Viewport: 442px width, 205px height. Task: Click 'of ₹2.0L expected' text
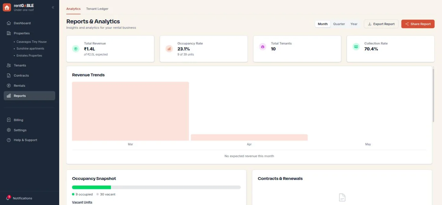(96, 55)
